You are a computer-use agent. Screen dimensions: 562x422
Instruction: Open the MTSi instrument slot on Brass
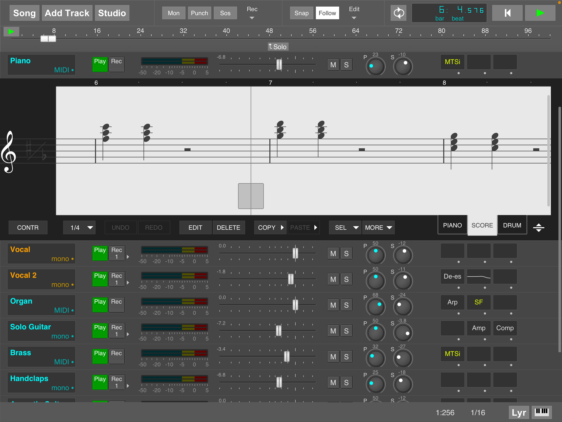tap(452, 354)
